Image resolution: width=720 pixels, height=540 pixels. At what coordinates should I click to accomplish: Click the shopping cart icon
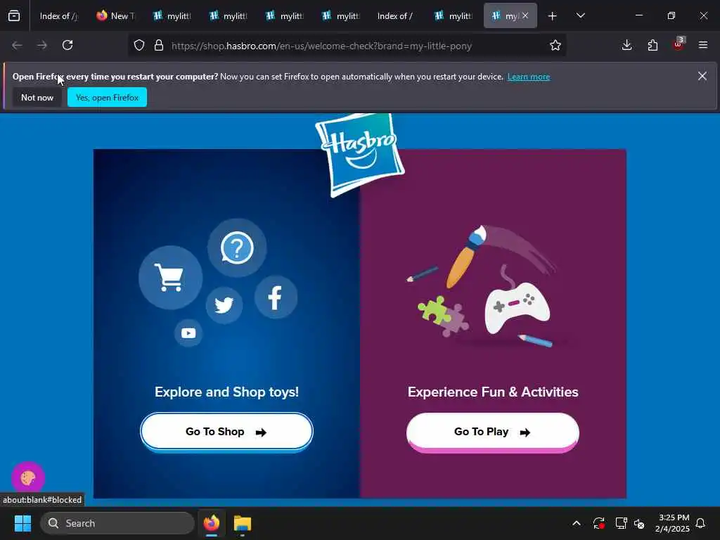click(x=170, y=277)
